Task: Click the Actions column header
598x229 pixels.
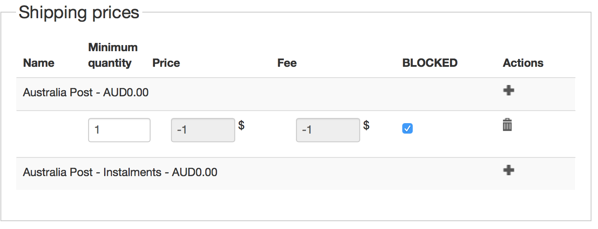Action: [x=523, y=63]
